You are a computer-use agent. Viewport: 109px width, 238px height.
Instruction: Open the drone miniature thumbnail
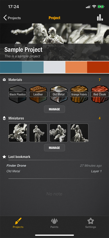tap(18, 133)
